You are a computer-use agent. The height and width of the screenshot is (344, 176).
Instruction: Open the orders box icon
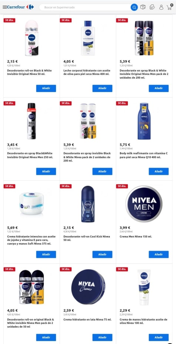(x=143, y=7)
